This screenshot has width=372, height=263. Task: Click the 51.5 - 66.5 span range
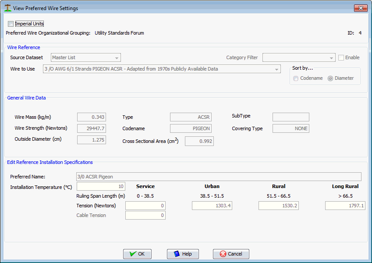279,196
